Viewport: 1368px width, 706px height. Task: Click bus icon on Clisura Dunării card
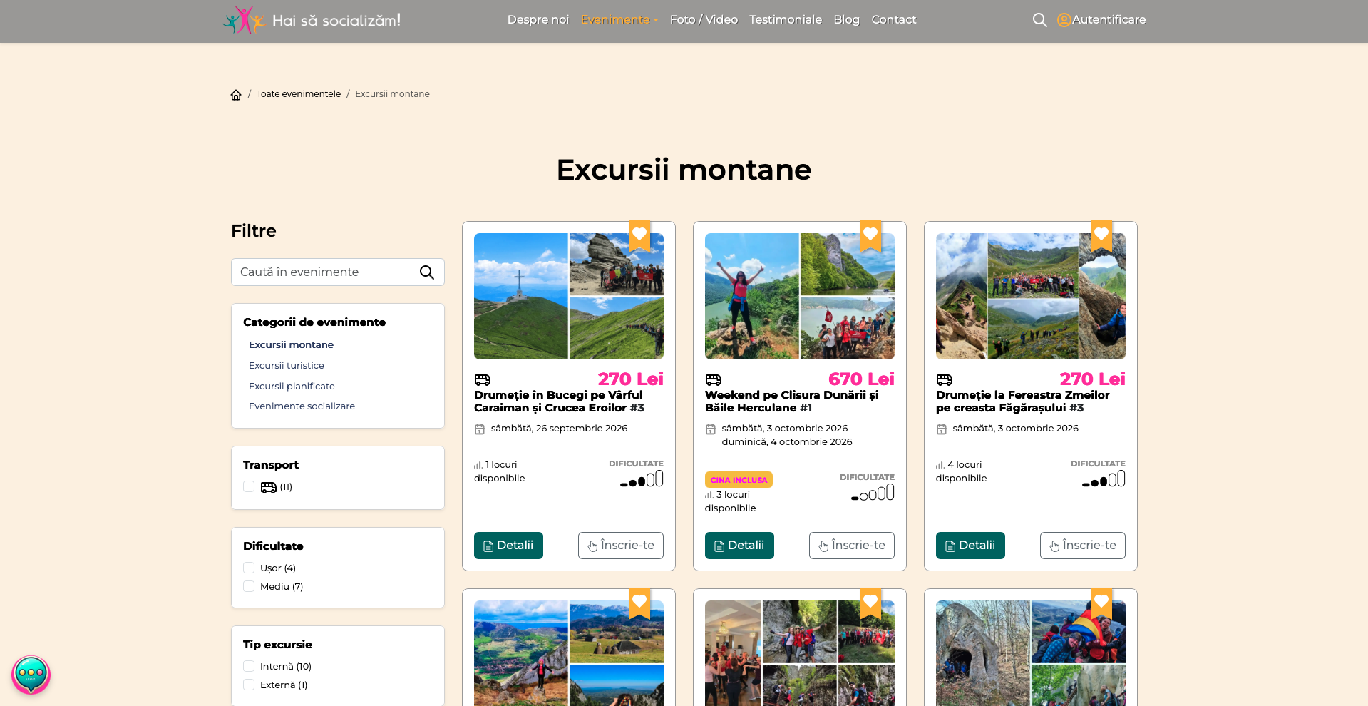pyautogui.click(x=714, y=380)
